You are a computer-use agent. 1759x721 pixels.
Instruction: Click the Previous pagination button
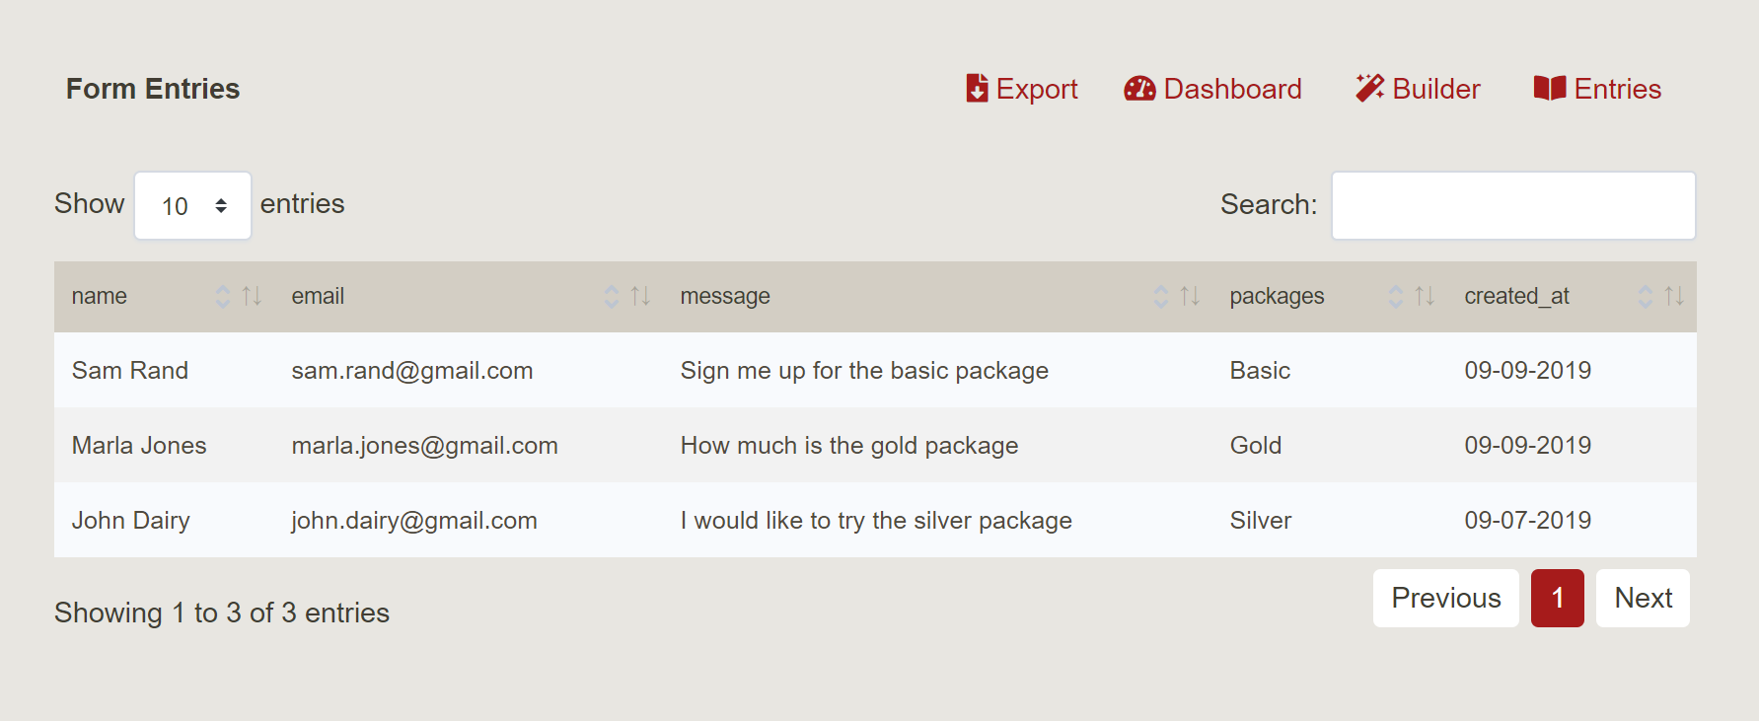[x=1445, y=598]
